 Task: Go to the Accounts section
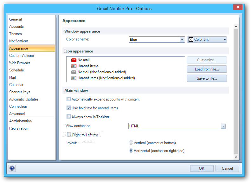pos(16,27)
